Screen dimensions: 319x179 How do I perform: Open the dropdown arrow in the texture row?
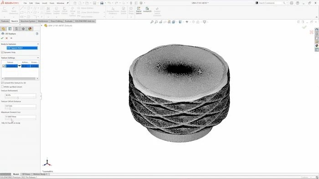(19, 66)
